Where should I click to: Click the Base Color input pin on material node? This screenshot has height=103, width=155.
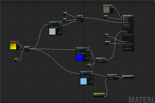click(x=124, y=18)
